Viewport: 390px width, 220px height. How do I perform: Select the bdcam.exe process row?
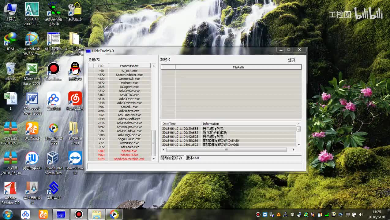pyautogui.click(x=120, y=151)
